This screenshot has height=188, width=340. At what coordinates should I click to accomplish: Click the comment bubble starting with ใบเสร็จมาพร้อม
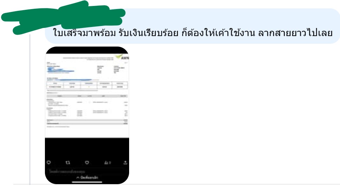point(193,26)
